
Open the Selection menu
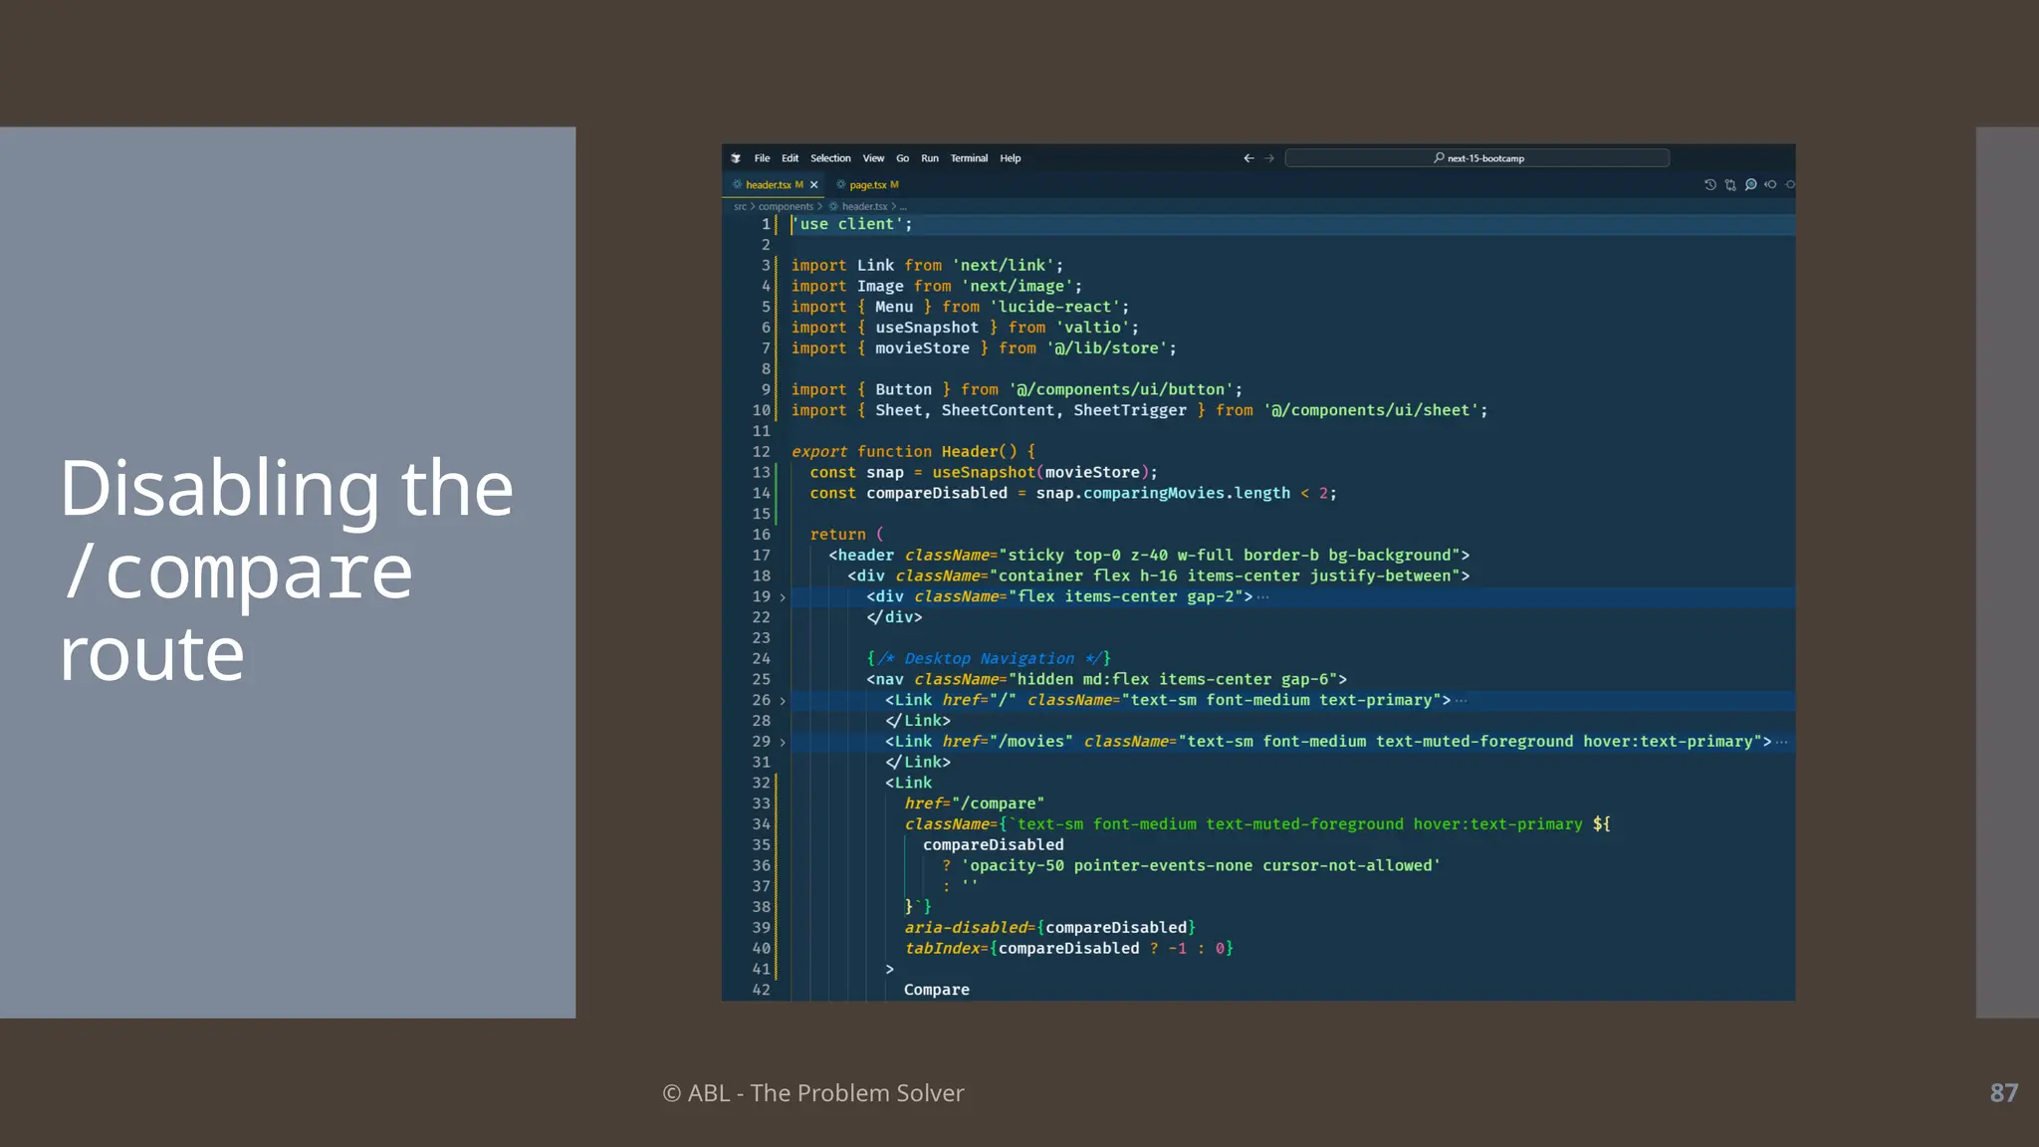pyautogui.click(x=829, y=158)
